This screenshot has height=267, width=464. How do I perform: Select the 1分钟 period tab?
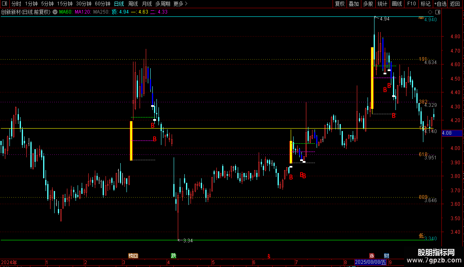tap(31, 4)
